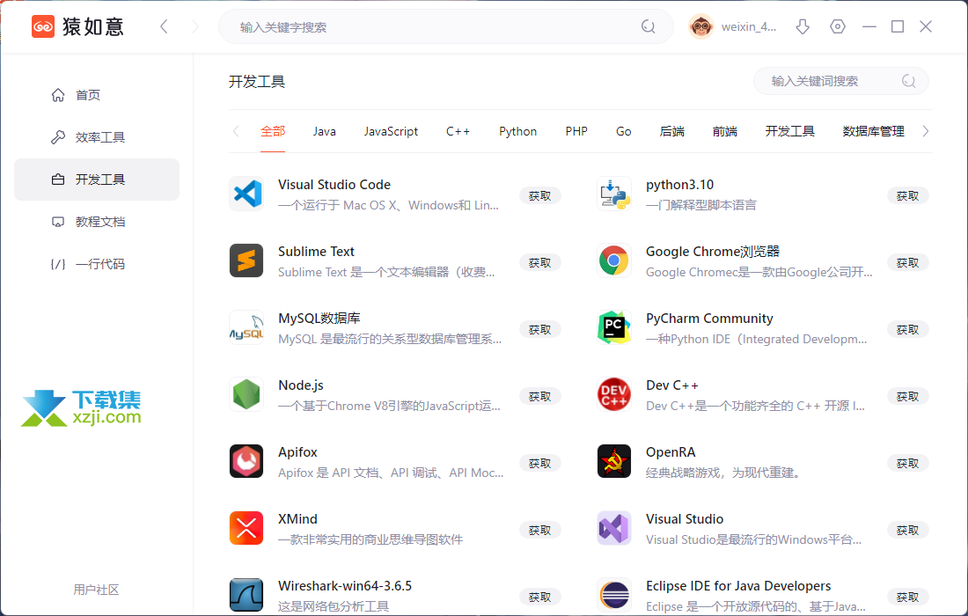Switch to the 开发工具 category tab
The height and width of the screenshot is (616, 968).
[790, 131]
